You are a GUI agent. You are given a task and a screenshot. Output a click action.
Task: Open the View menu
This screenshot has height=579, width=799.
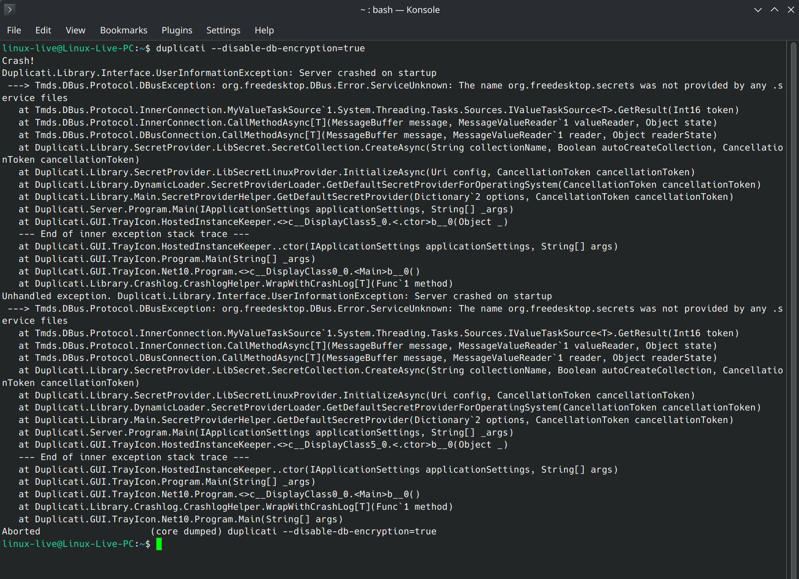75,30
